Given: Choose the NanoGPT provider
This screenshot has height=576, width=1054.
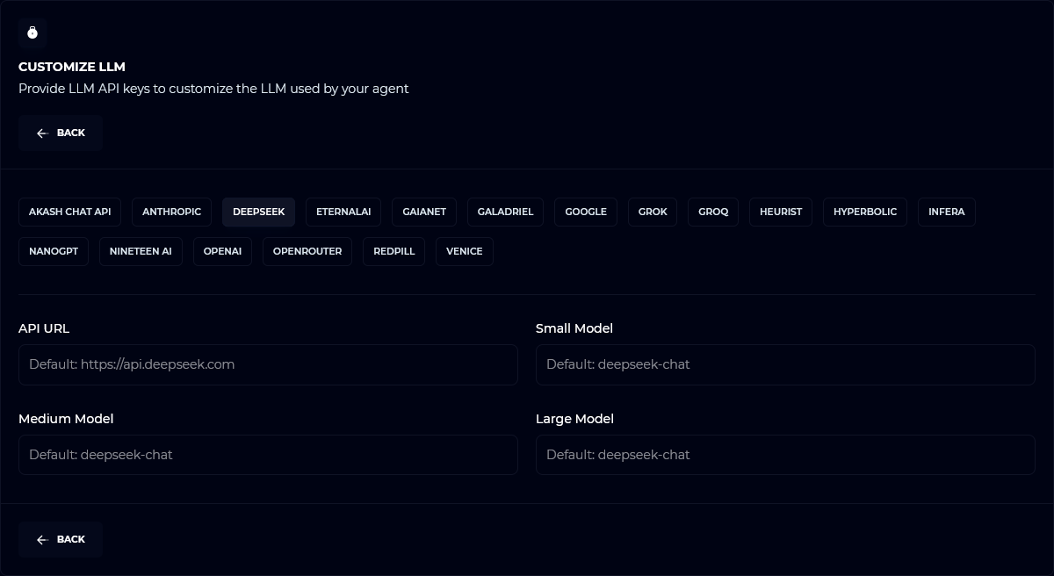Looking at the screenshot, I should tap(54, 251).
